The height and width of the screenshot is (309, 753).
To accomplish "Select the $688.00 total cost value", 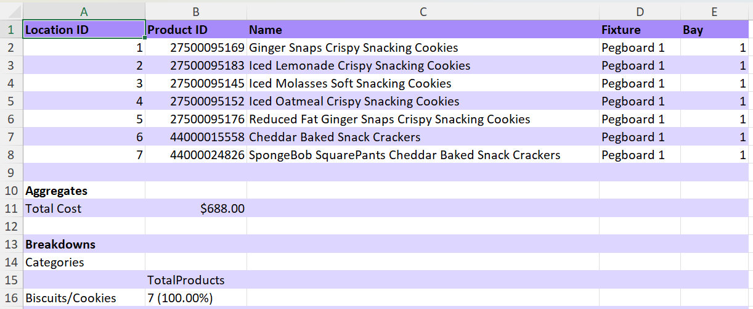I will [x=196, y=208].
